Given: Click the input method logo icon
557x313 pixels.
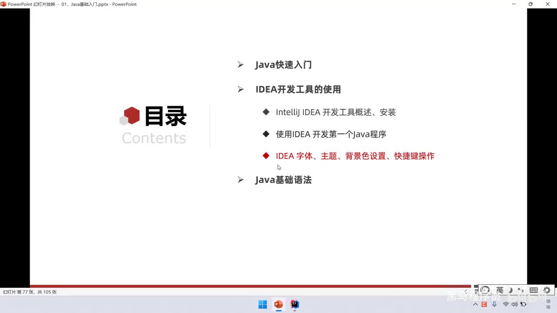Looking at the screenshot, I should click(x=485, y=290).
